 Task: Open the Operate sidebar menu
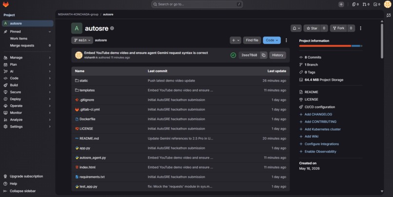click(28, 106)
